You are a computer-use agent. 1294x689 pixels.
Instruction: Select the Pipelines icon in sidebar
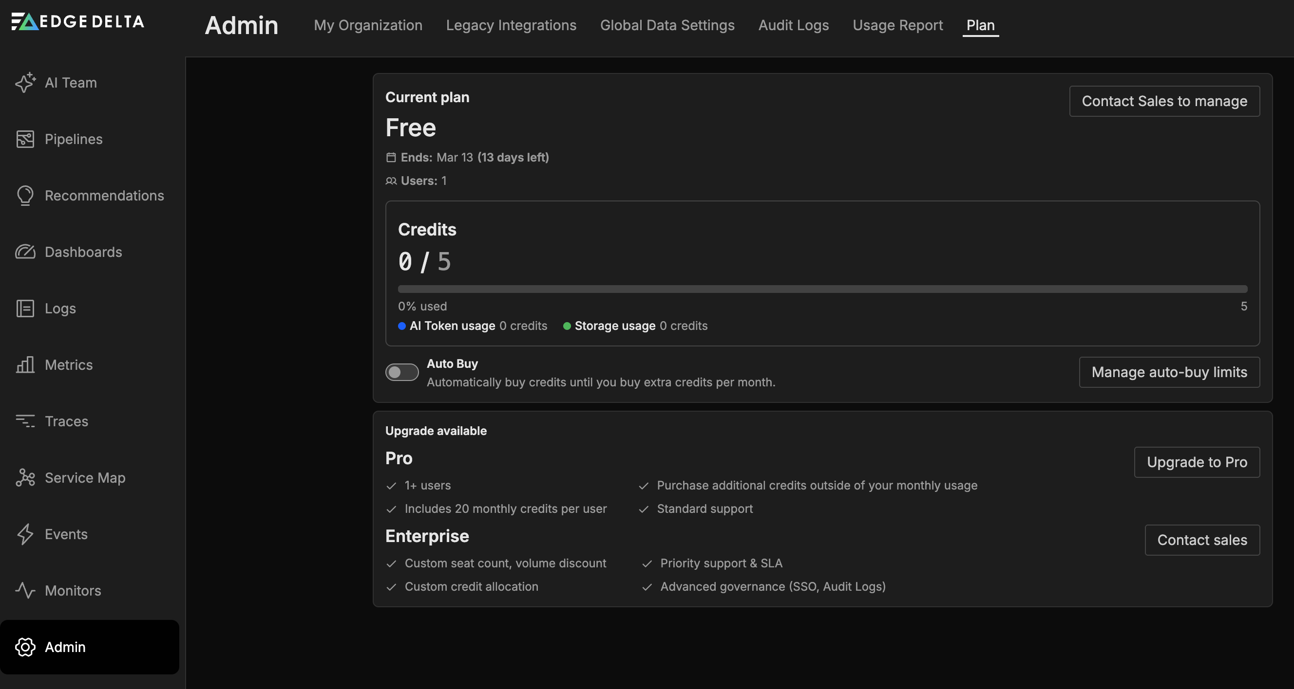click(26, 139)
